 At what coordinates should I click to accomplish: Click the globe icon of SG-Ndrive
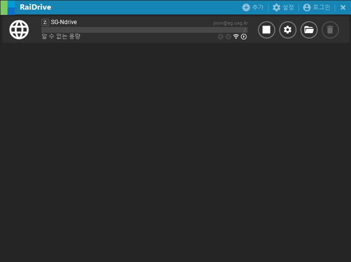click(x=19, y=29)
